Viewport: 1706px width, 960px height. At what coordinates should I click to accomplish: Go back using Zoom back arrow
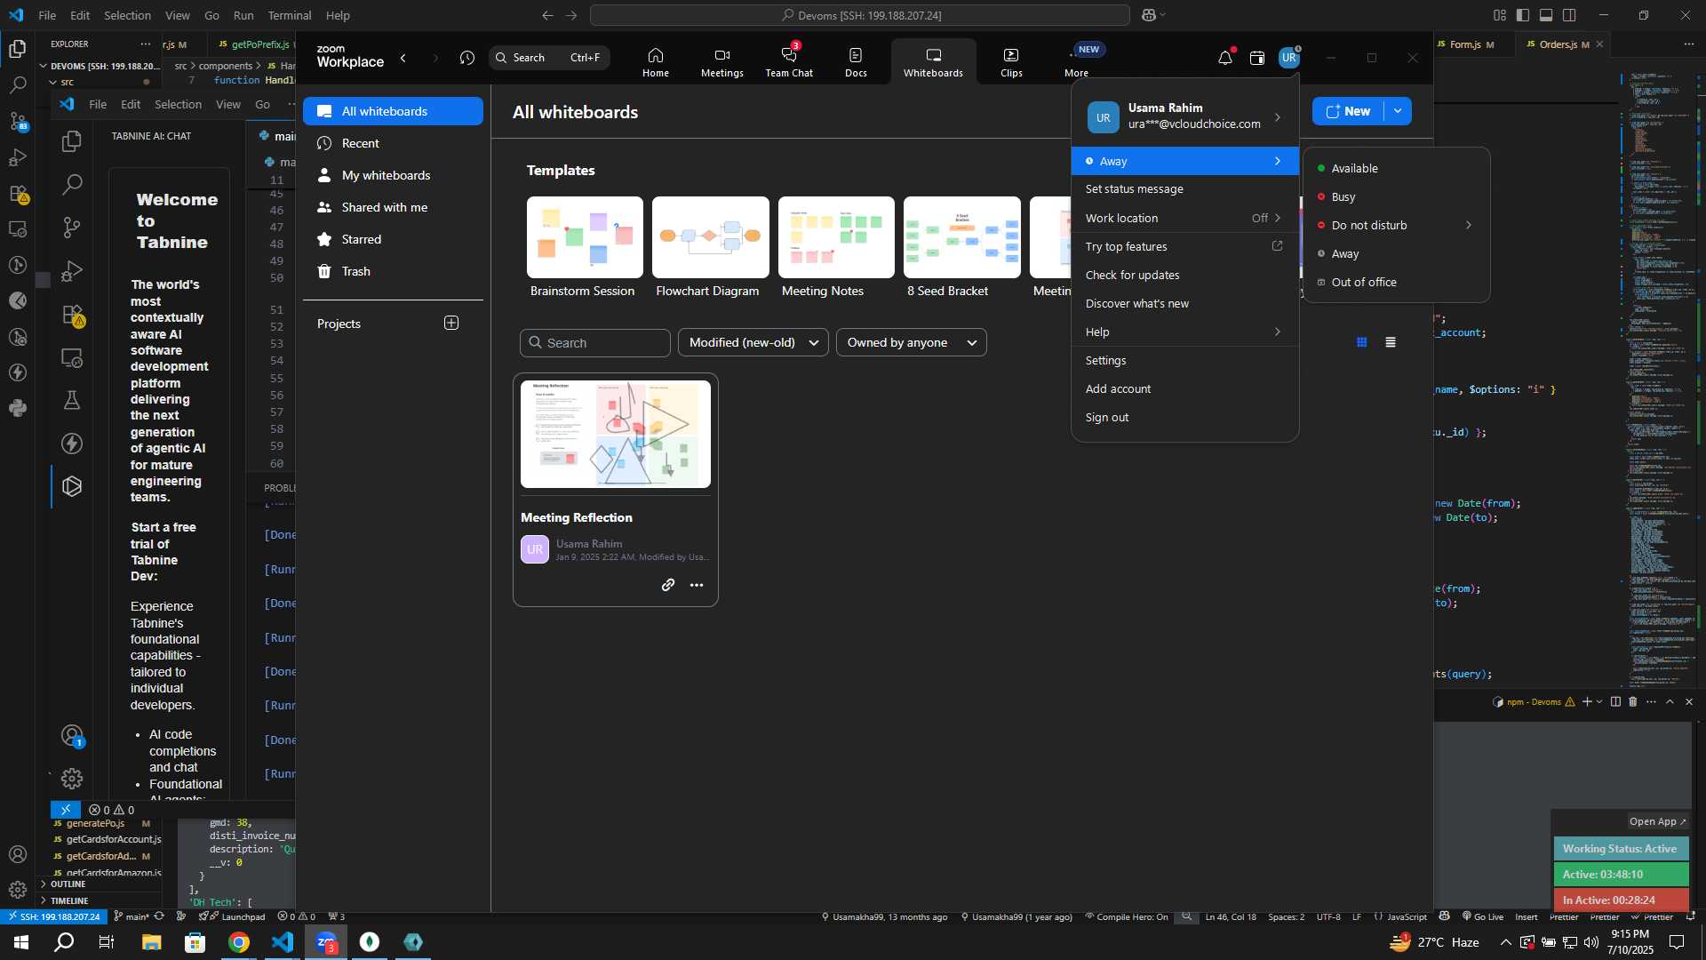[x=403, y=58]
